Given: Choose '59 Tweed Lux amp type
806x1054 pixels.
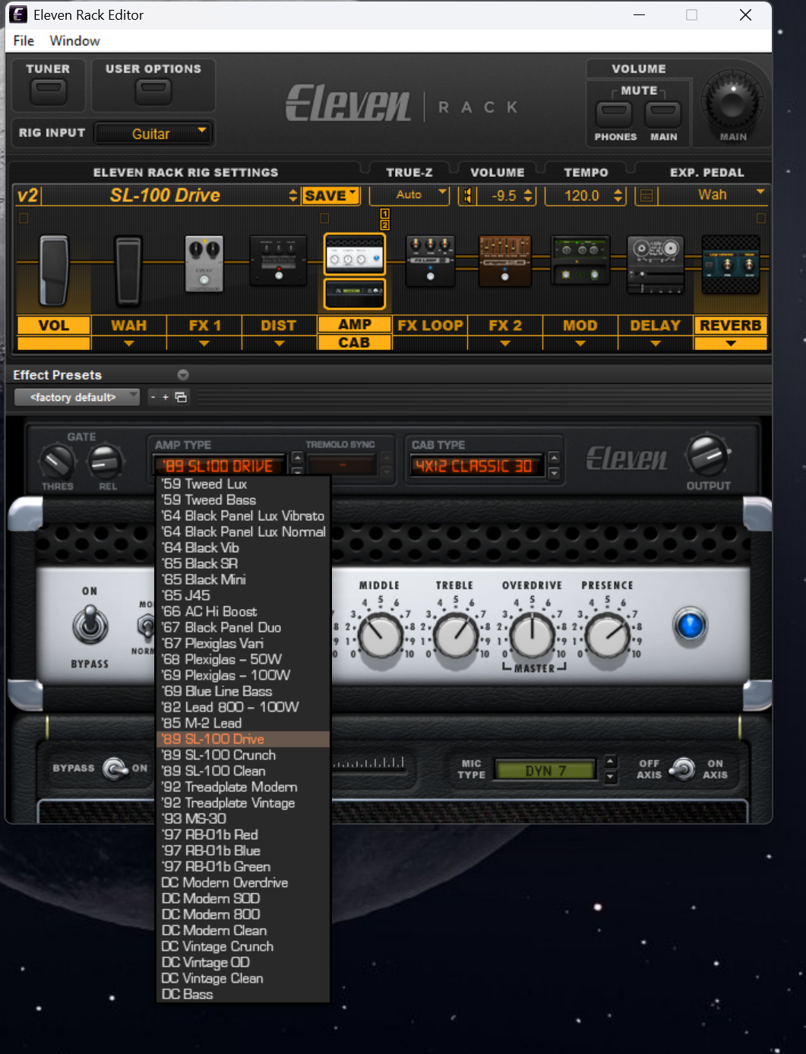Looking at the screenshot, I should 243,484.
